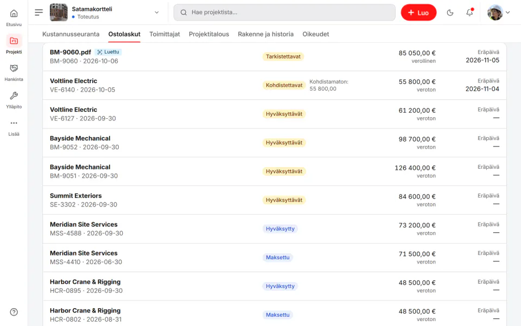Click the 84 600,00 € amount
521x326 pixels.
[417, 197]
